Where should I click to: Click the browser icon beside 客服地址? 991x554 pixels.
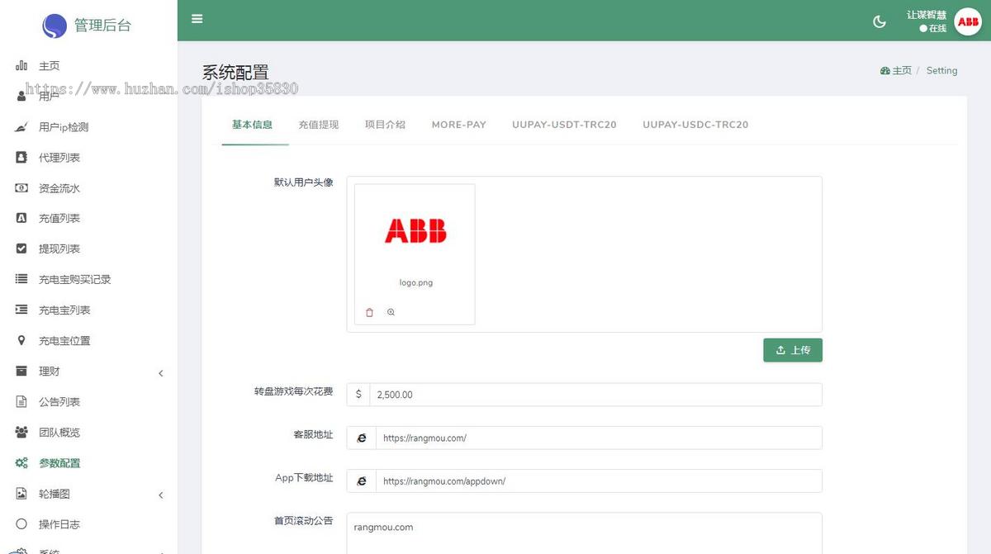tap(361, 438)
